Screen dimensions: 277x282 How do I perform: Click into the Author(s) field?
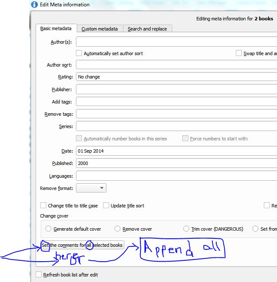click(x=176, y=42)
